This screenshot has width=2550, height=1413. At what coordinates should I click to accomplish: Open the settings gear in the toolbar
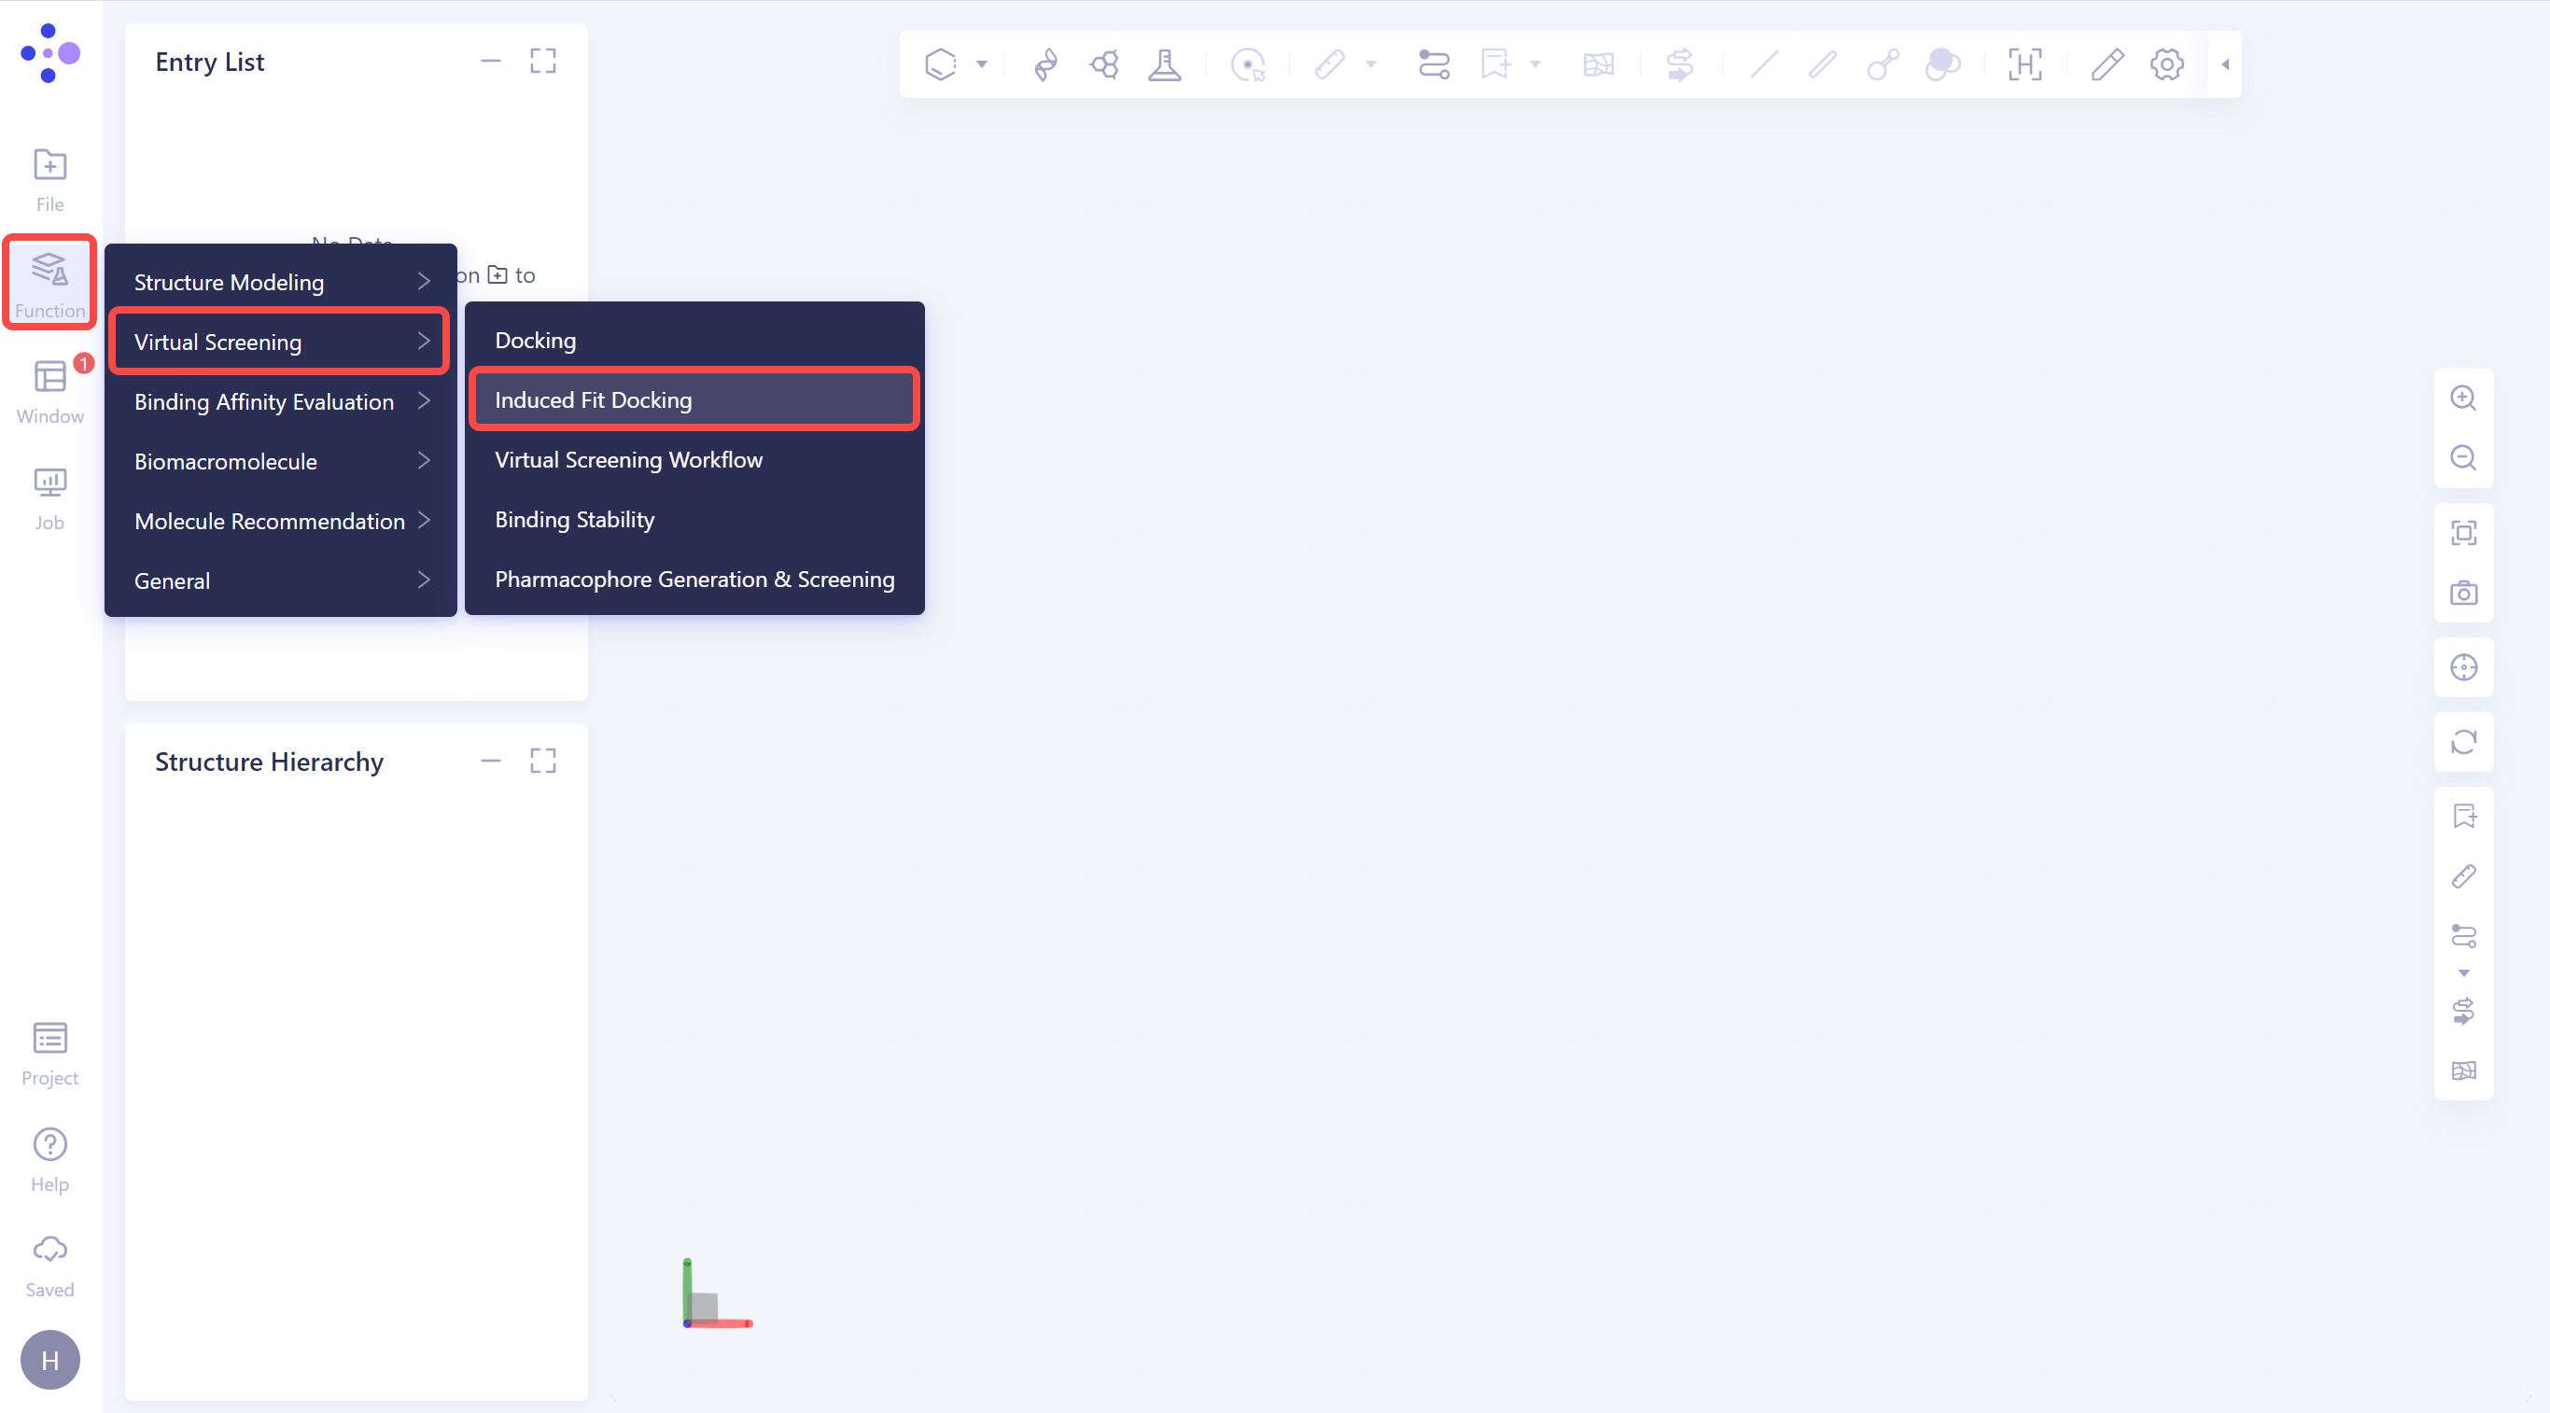(2167, 64)
